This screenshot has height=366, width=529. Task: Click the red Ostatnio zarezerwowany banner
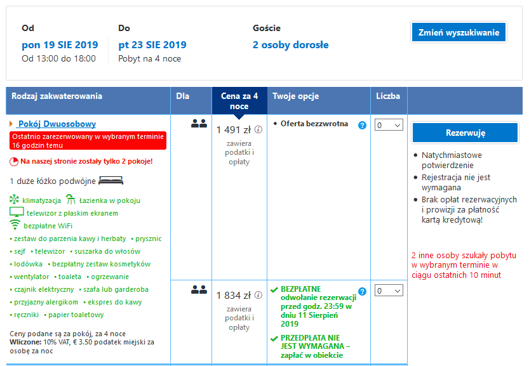(88, 141)
